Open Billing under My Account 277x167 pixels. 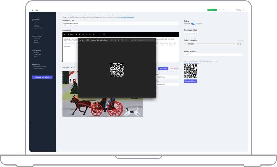[36, 57]
